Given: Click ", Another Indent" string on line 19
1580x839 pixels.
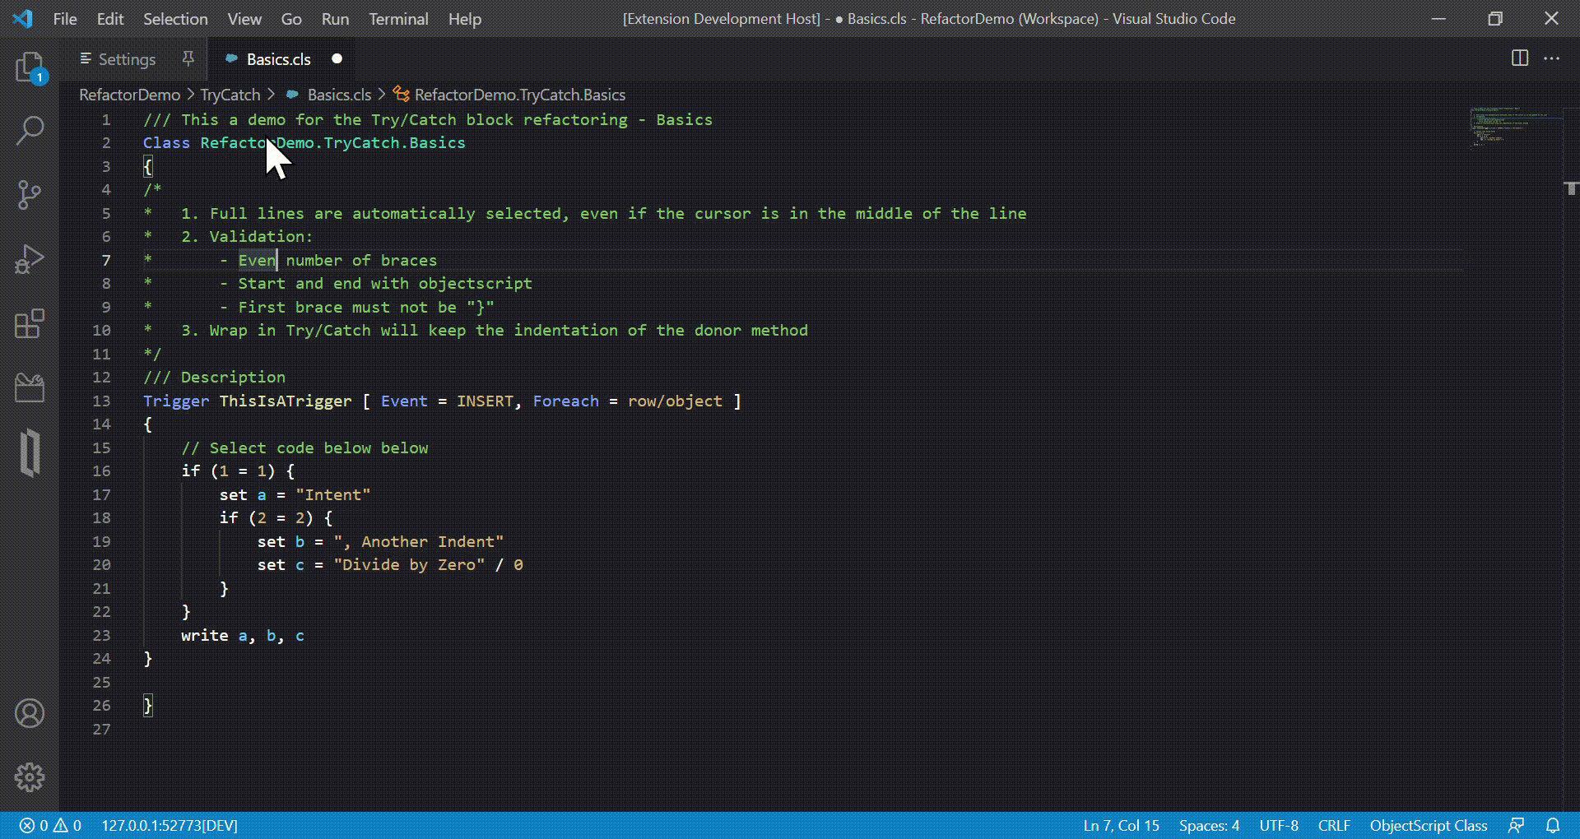Looking at the screenshot, I should (x=419, y=541).
